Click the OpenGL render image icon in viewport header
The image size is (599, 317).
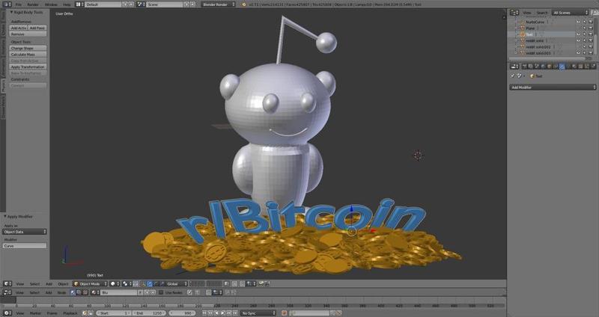[261, 284]
